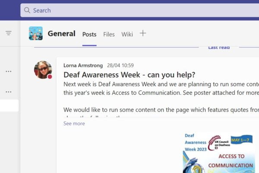Click the Lorna Armstrong sender name

[83, 65]
